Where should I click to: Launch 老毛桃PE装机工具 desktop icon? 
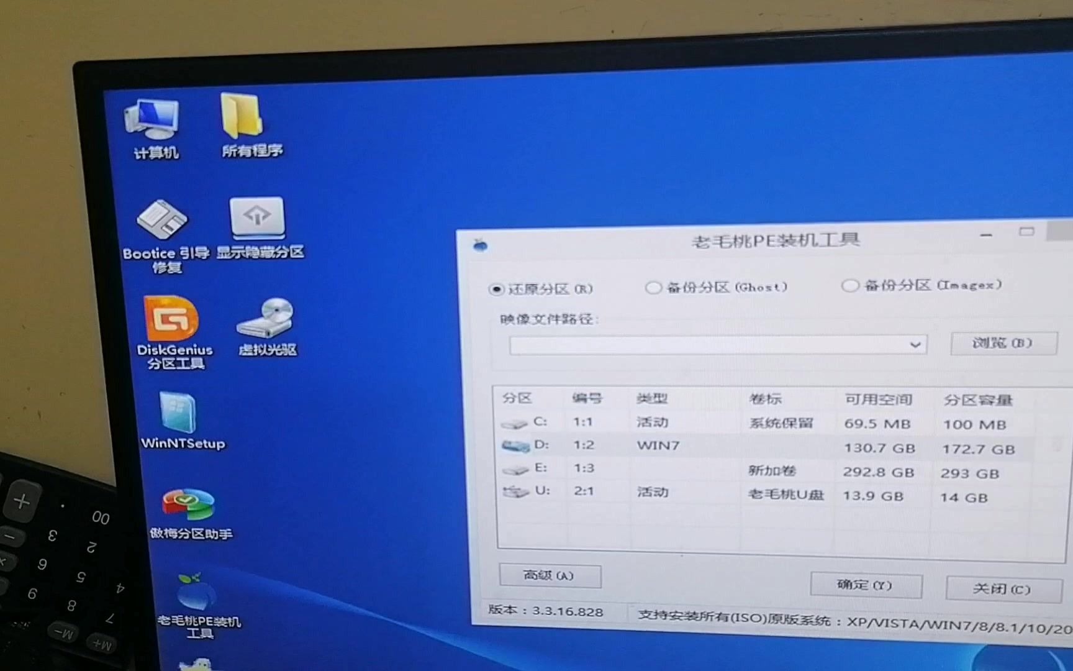(x=197, y=605)
